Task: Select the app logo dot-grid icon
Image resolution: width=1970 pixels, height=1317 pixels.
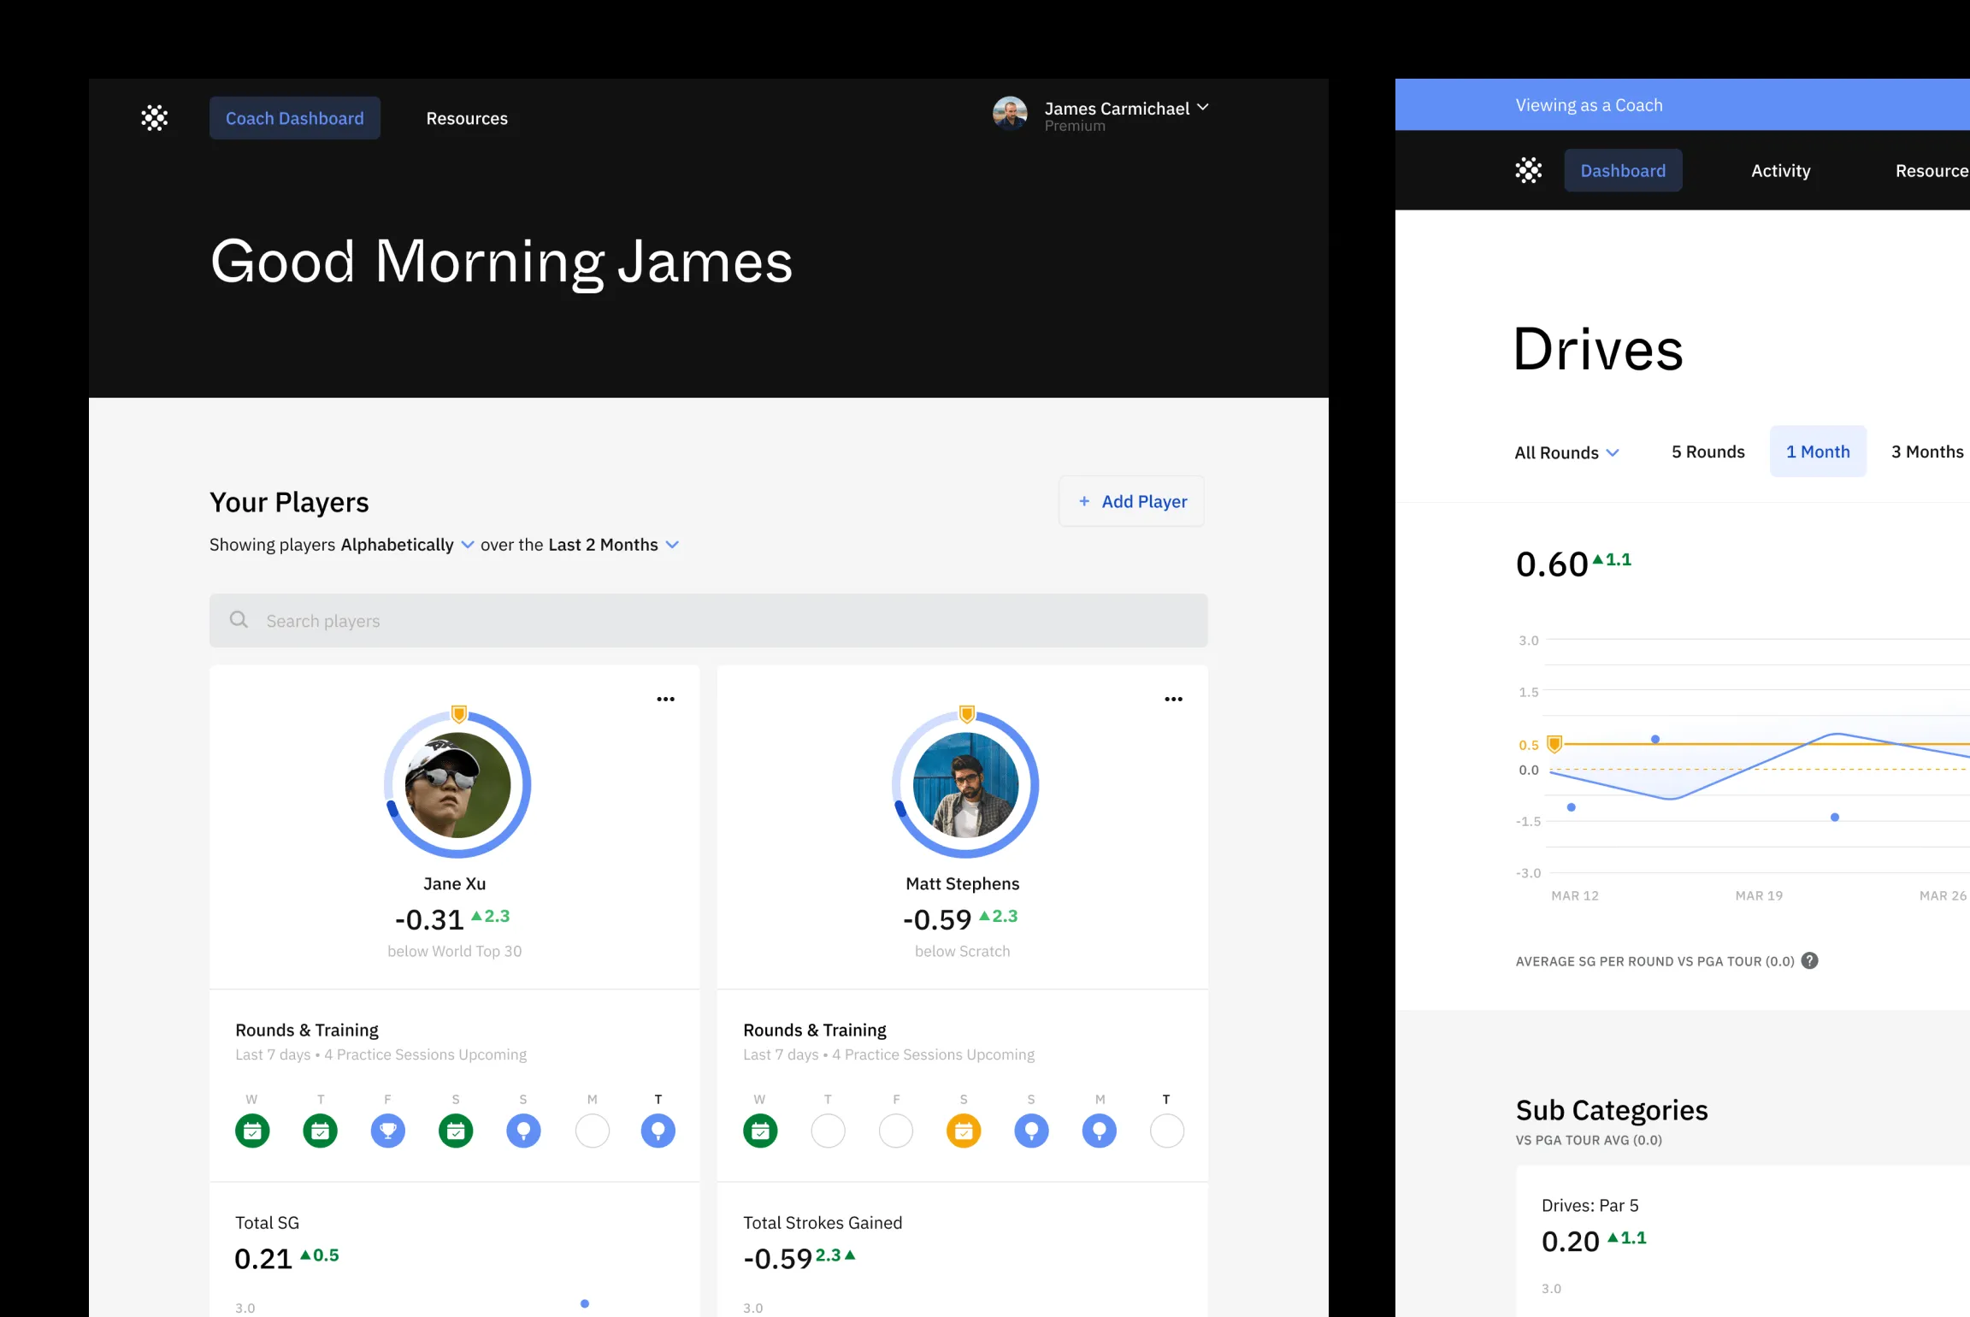Action: (x=154, y=118)
